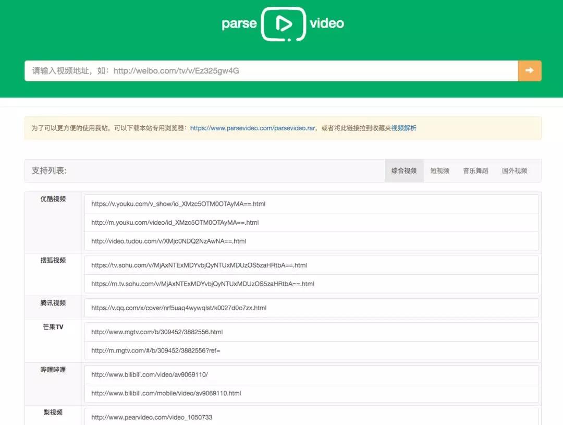Choose the m.youku.com example URL
The height and width of the screenshot is (425, 563).
pos(175,223)
